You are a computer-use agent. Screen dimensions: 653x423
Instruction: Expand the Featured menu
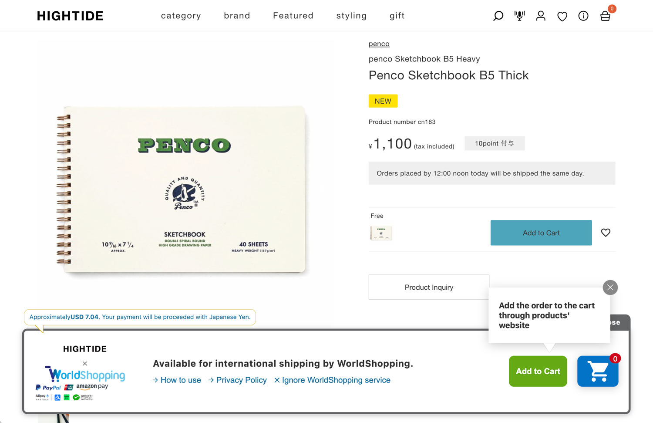(x=293, y=16)
